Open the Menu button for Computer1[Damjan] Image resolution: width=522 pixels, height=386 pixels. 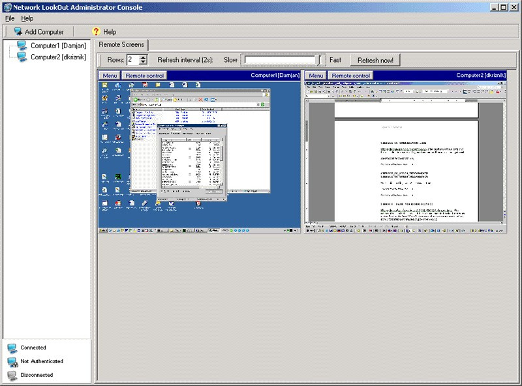coord(110,76)
